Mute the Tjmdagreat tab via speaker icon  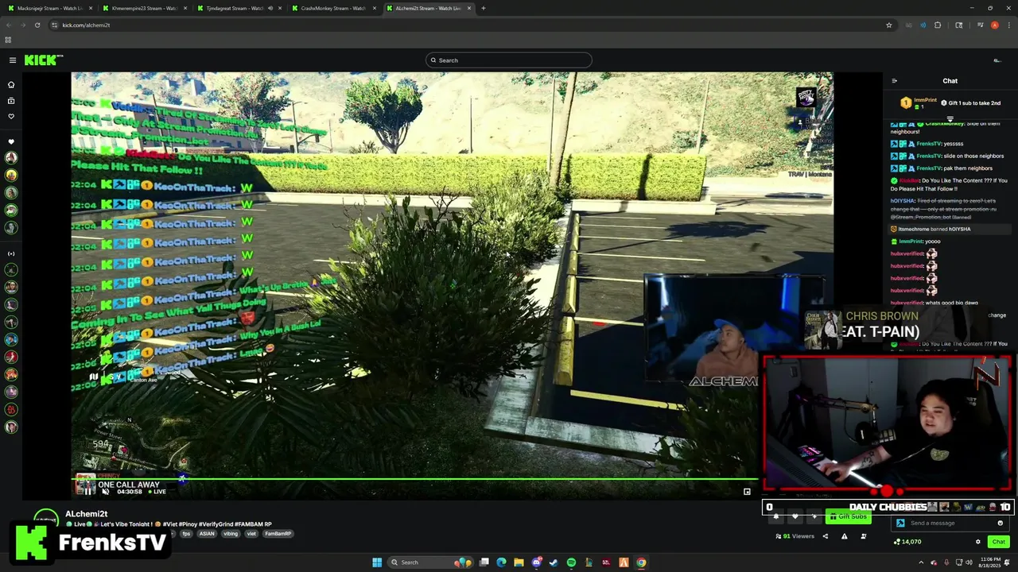click(x=270, y=8)
